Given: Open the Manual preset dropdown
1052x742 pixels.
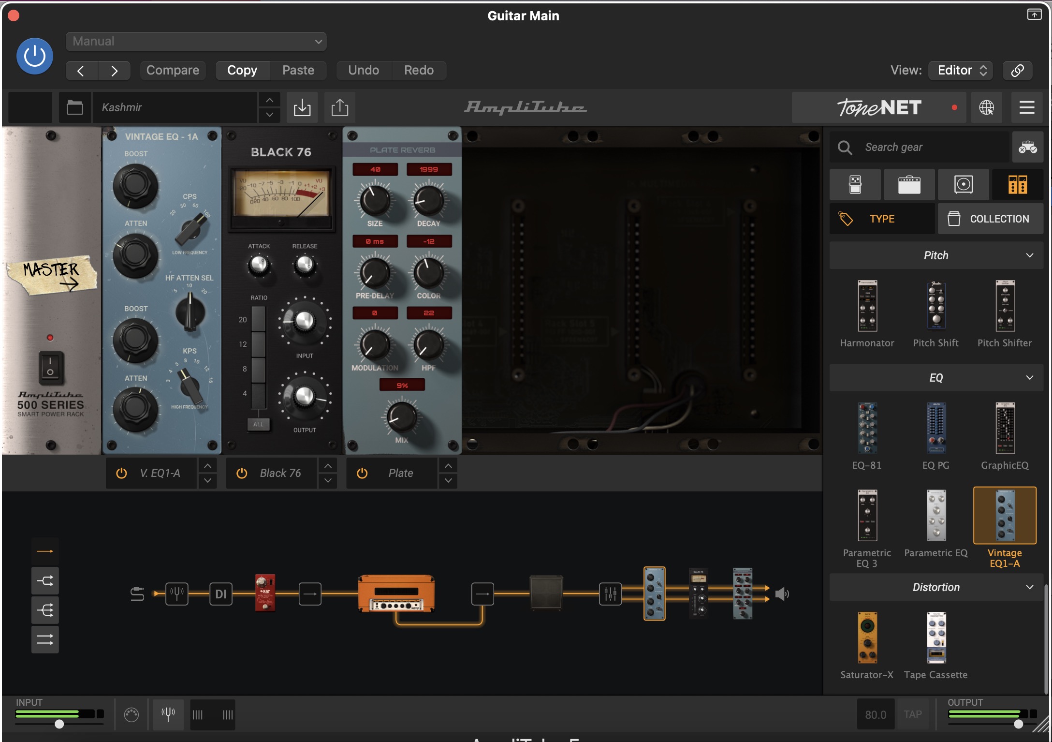Looking at the screenshot, I should click(x=196, y=42).
